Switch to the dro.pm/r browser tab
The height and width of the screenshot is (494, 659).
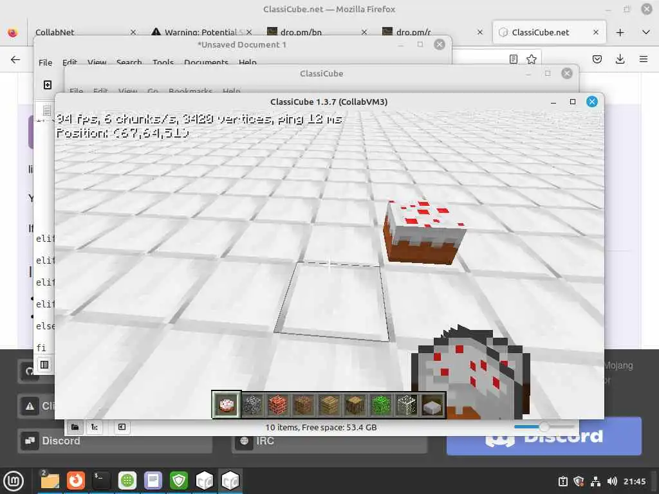click(433, 32)
